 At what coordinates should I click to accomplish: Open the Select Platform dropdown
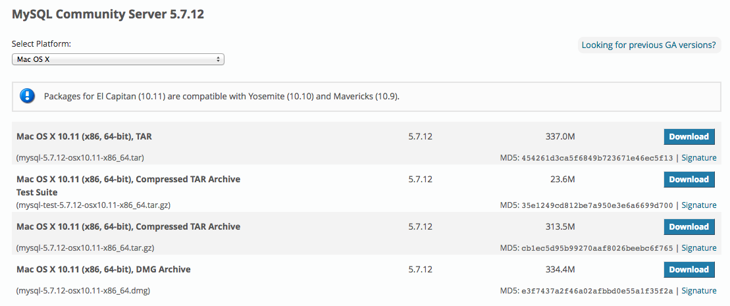(x=118, y=59)
